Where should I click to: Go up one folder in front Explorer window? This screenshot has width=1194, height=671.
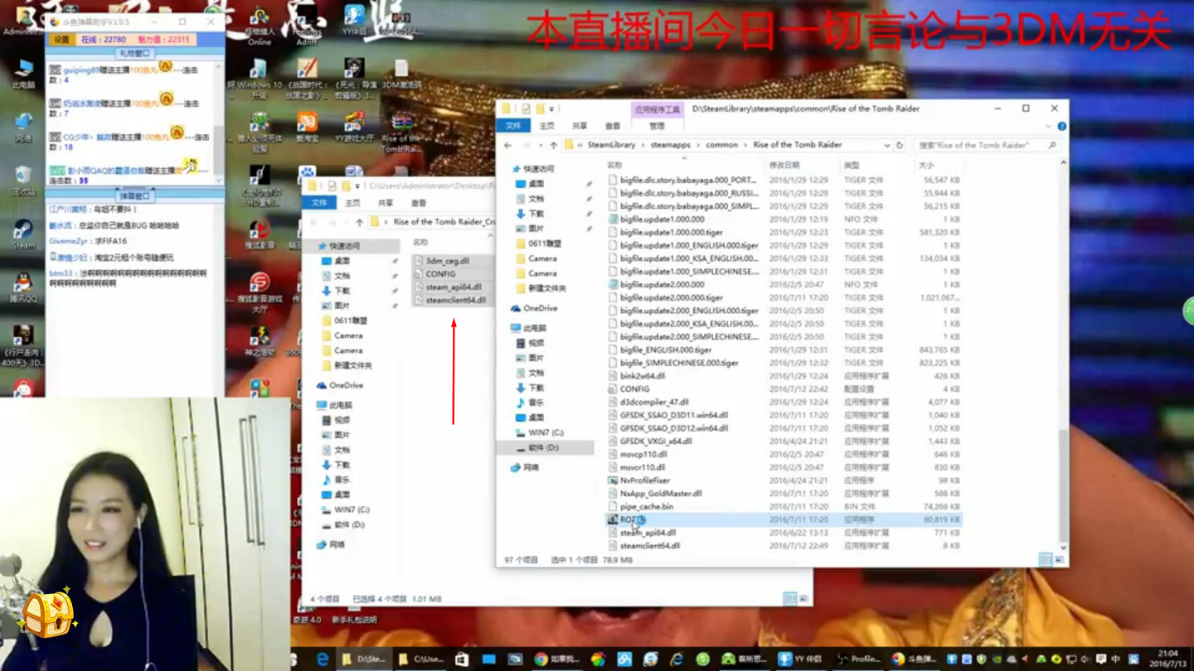[553, 145]
